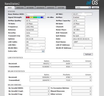104x96 pixels.
Task: Go to the Advanced tab
Action: click(40, 8)
